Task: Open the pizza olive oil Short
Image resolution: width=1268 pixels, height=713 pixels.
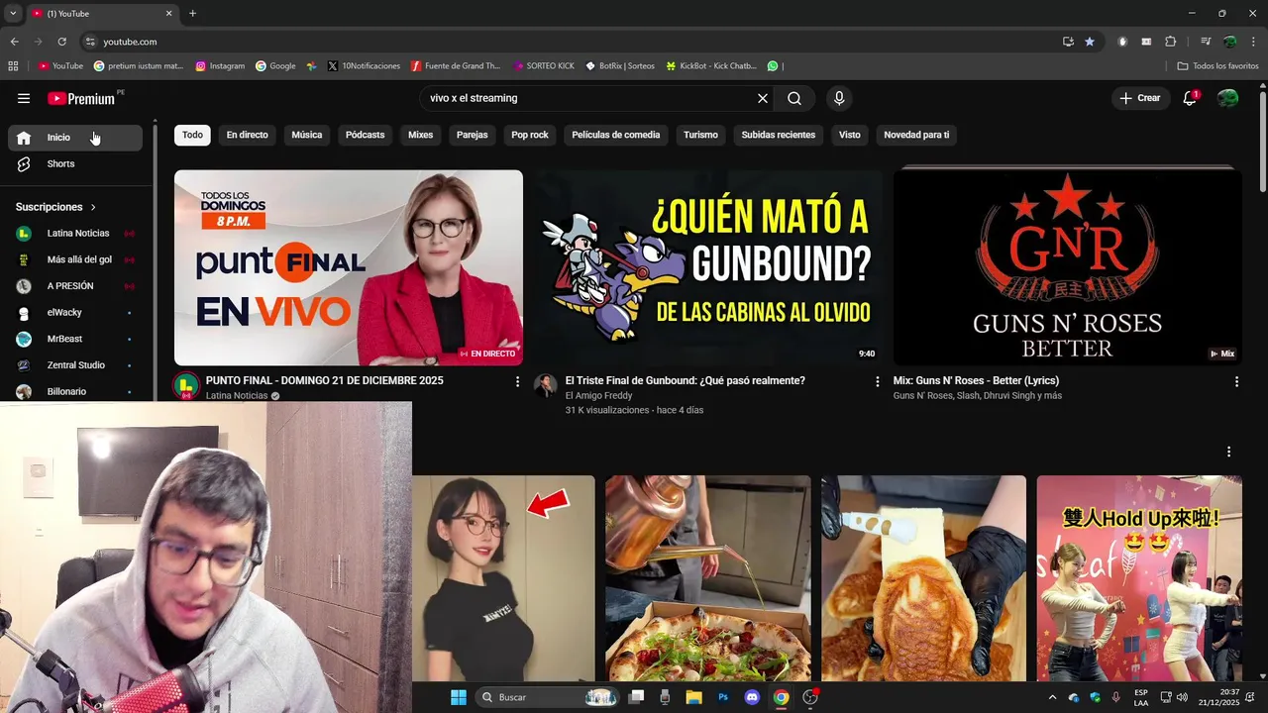Action: click(x=708, y=578)
